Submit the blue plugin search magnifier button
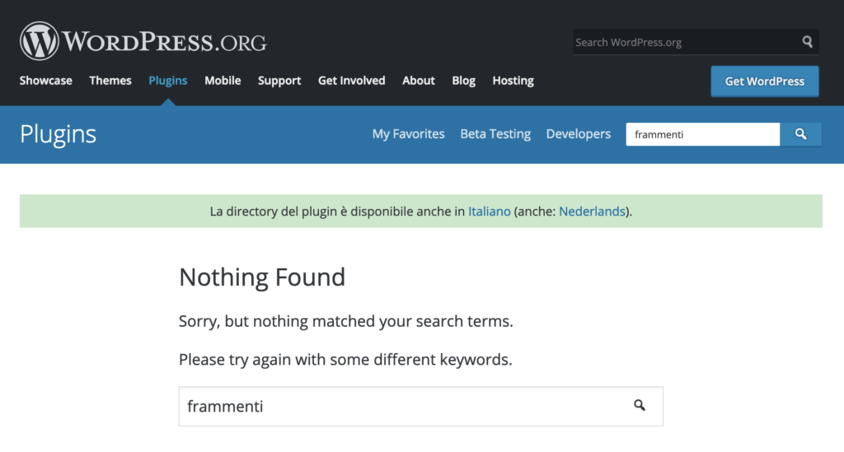Image resolution: width=844 pixels, height=452 pixels. click(x=800, y=134)
